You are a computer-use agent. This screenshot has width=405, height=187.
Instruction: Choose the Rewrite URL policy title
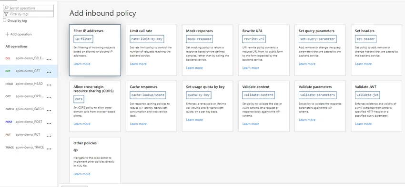(x=253, y=31)
